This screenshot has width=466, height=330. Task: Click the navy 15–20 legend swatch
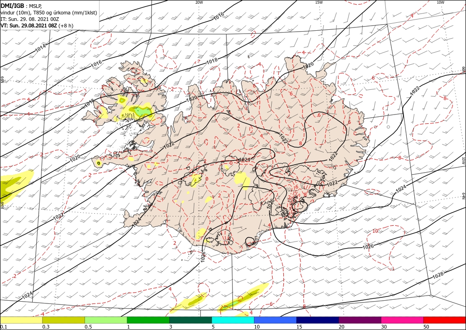click(x=318, y=320)
